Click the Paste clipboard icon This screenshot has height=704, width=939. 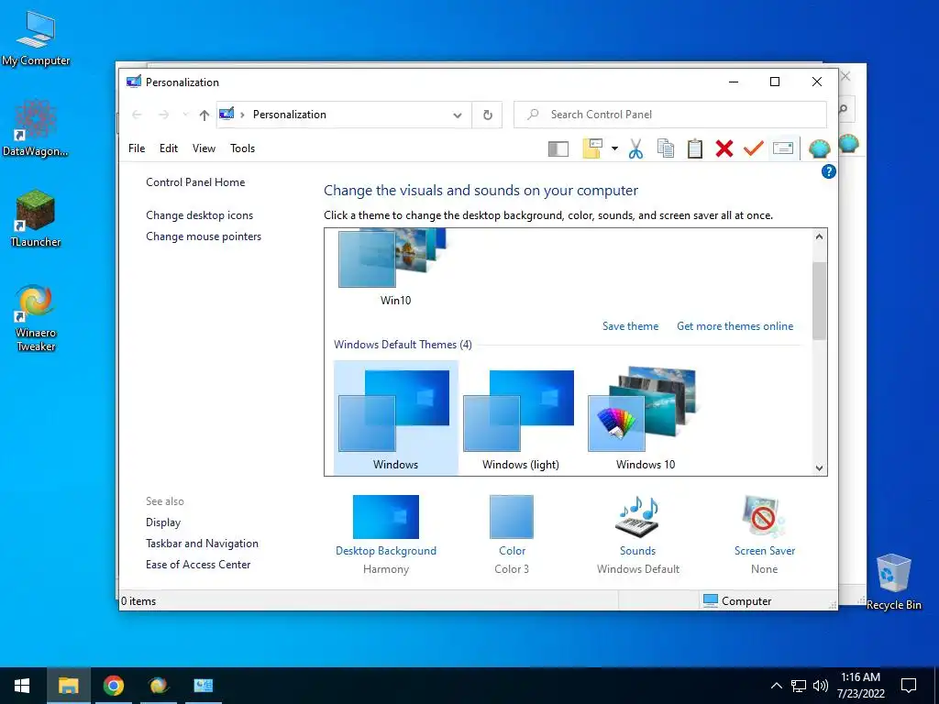pyautogui.click(x=695, y=148)
